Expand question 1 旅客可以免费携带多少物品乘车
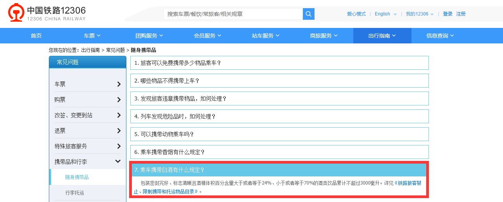The height and width of the screenshot is (202, 503). (x=280, y=63)
